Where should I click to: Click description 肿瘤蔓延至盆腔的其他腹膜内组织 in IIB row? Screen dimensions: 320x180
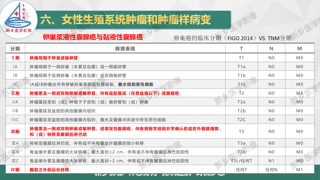(x=63, y=111)
